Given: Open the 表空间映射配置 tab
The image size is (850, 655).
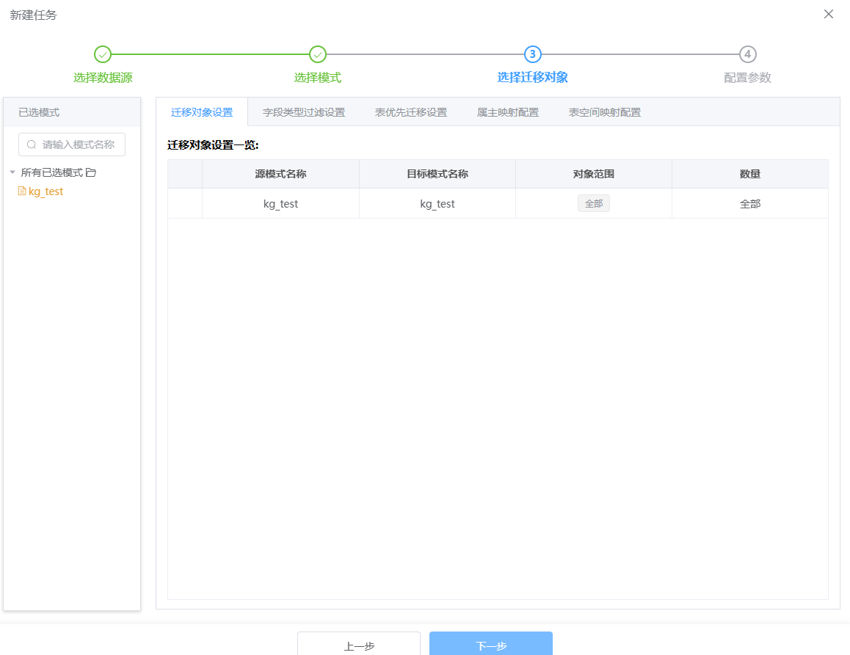Looking at the screenshot, I should tap(604, 112).
